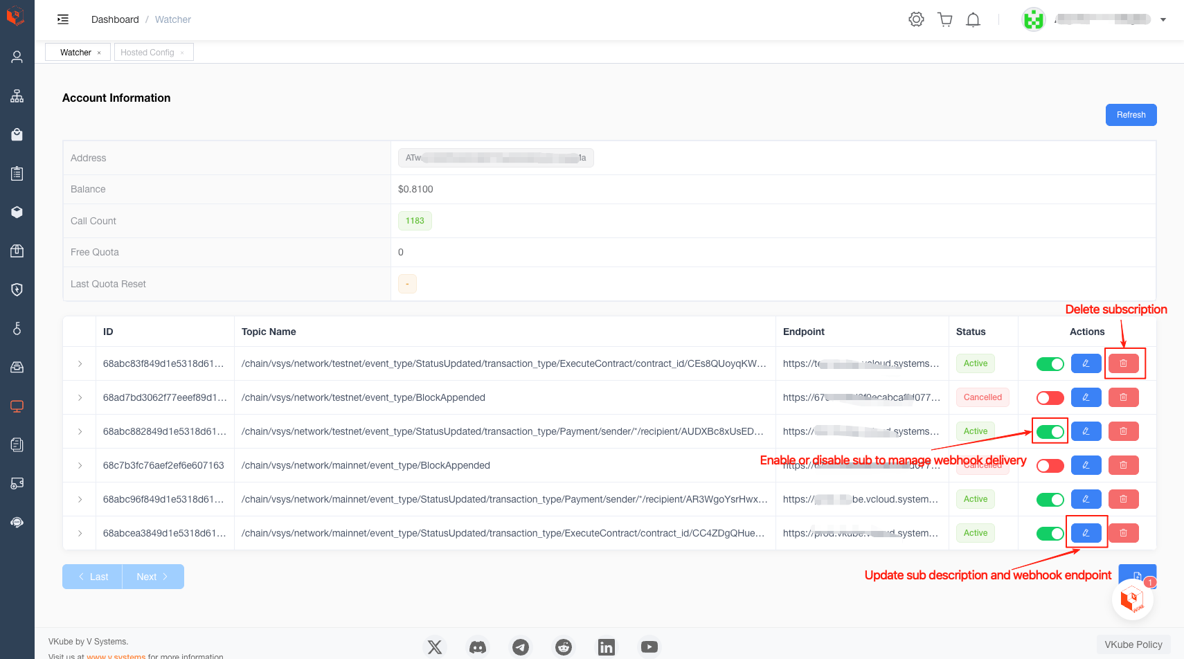Switch to the Hosted Config tab

(x=147, y=53)
